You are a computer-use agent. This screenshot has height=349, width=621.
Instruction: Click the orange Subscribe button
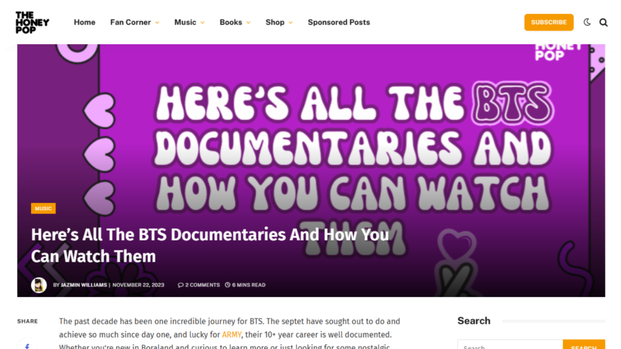(549, 22)
